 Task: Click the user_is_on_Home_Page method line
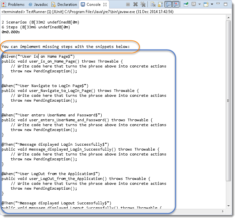click(x=62, y=62)
